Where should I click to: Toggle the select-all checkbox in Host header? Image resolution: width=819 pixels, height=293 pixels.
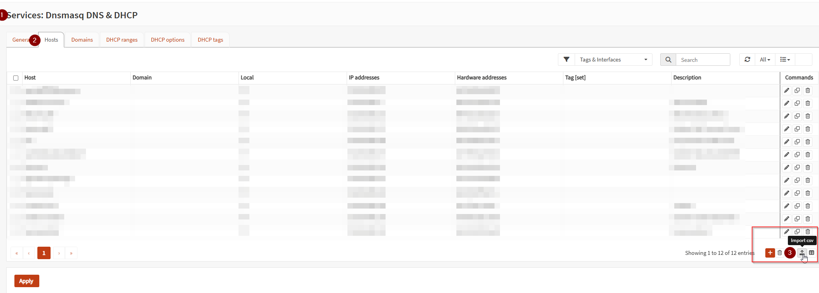click(16, 78)
